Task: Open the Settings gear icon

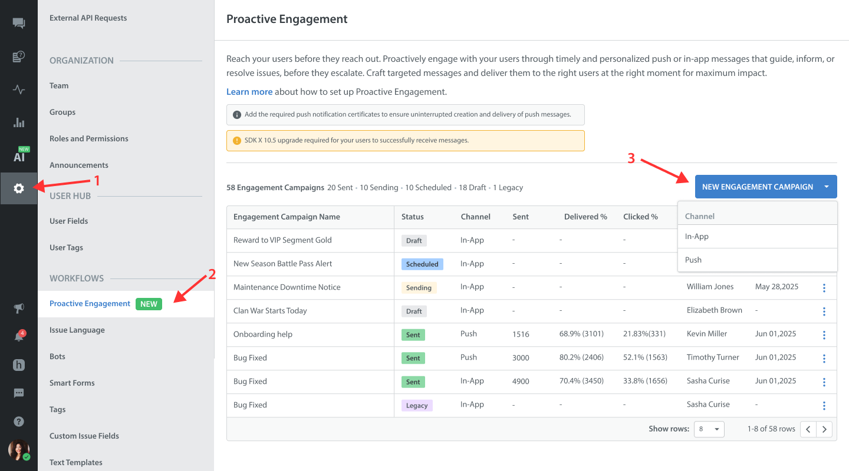Action: point(19,188)
